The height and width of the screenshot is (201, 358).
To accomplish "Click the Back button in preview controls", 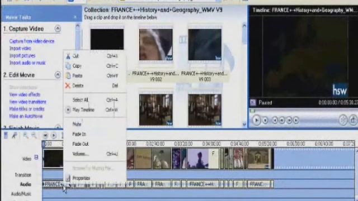I will pyautogui.click(x=275, y=120).
